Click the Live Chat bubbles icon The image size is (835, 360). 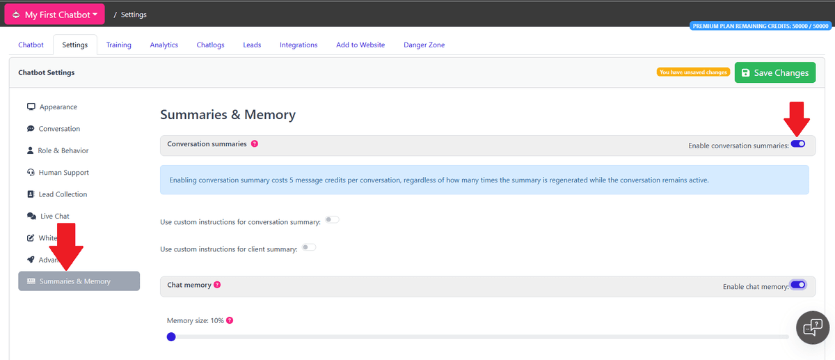pos(31,217)
